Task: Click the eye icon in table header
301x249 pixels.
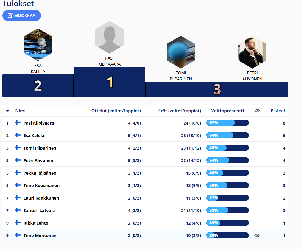Action: [257, 111]
